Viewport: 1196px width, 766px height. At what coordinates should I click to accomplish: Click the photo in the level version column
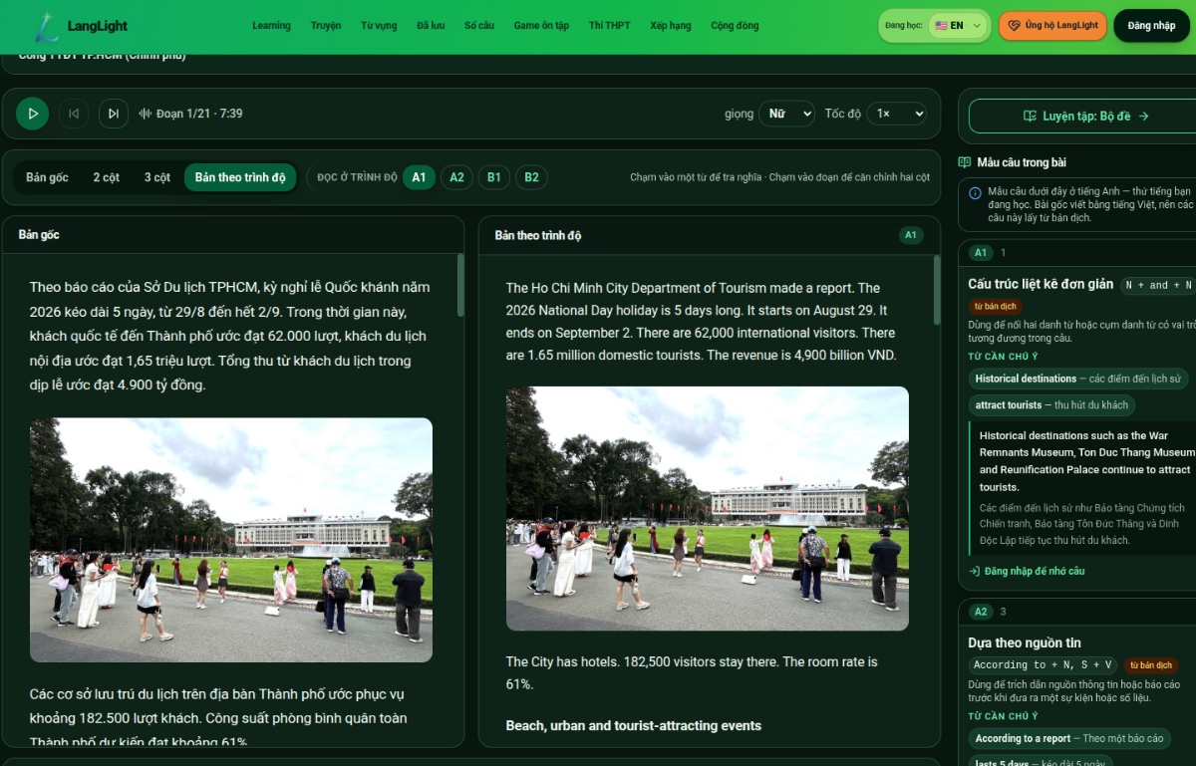[x=708, y=508]
